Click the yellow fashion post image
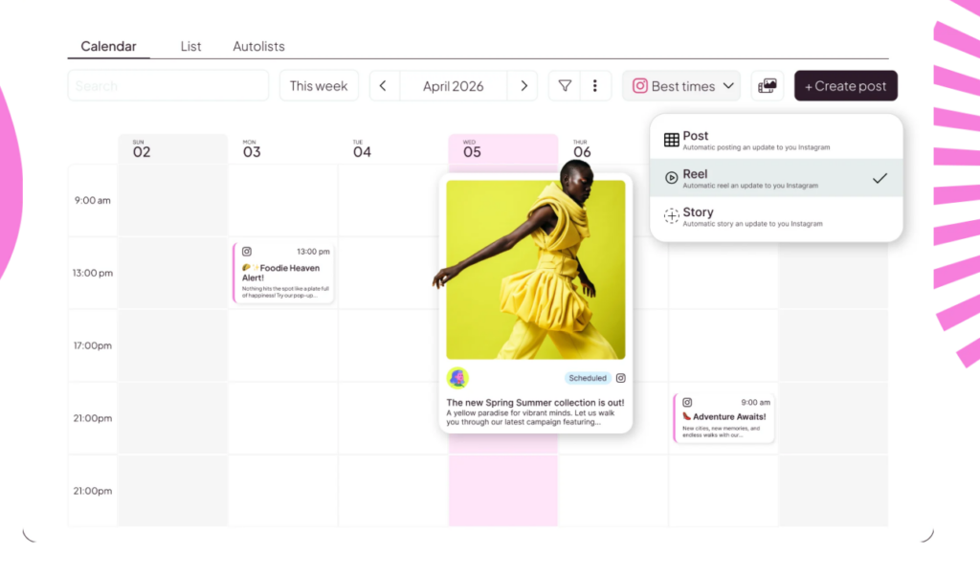980x577 pixels. (536, 270)
